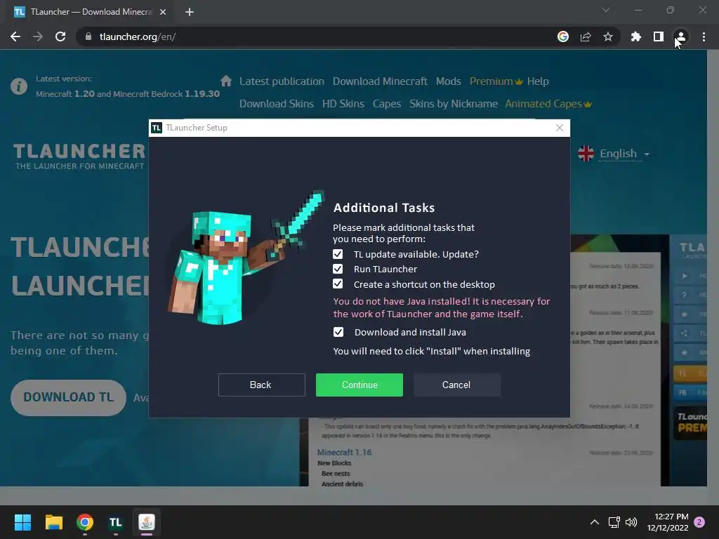Open a new Chrome tab
Viewport: 719px width, 539px height.
[190, 12]
